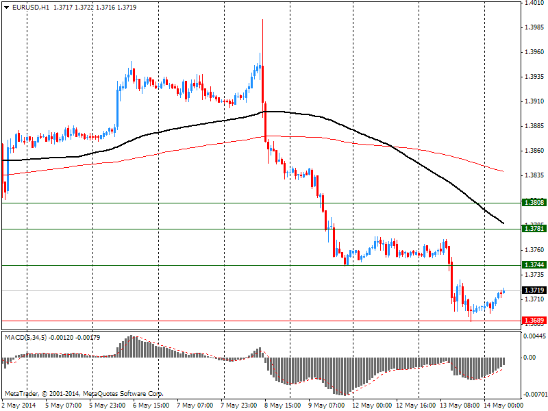The height and width of the screenshot is (411, 548).
Task: Select the 1.3781 green price level label
Action: 534,229
